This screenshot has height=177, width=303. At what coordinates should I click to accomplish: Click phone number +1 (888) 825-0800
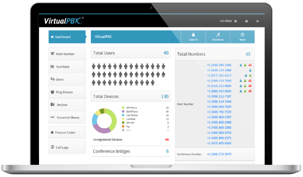click(x=219, y=91)
